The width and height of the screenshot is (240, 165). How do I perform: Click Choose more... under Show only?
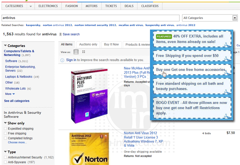[x=17, y=142]
